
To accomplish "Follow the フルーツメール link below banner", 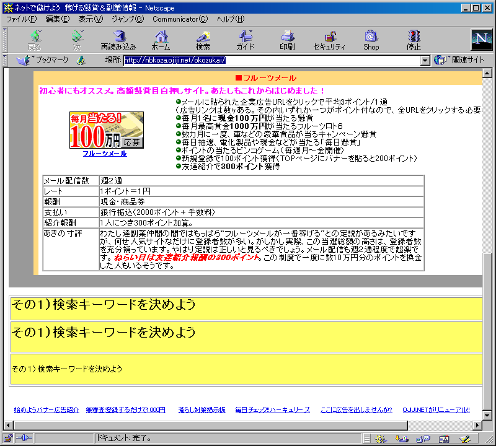I will 105,154.
